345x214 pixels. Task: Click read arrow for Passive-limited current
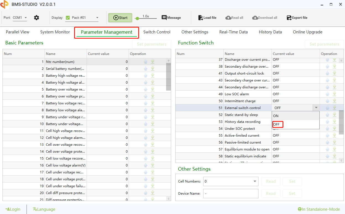328,142
